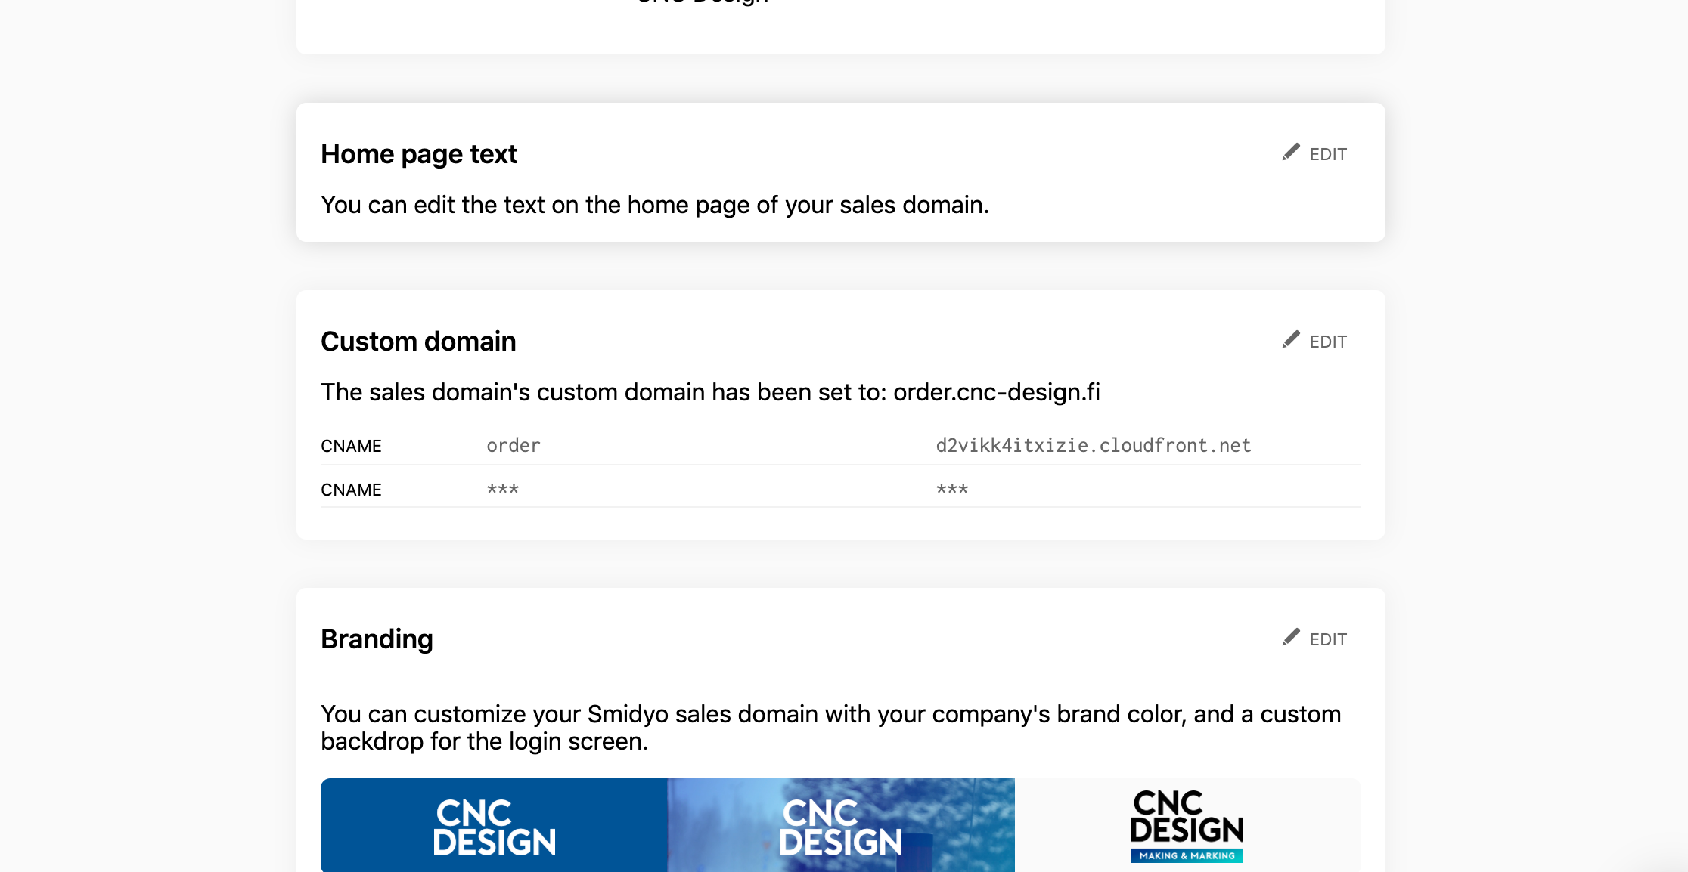Open the login backdrop image preview
This screenshot has height=872, width=1688.
(x=841, y=825)
